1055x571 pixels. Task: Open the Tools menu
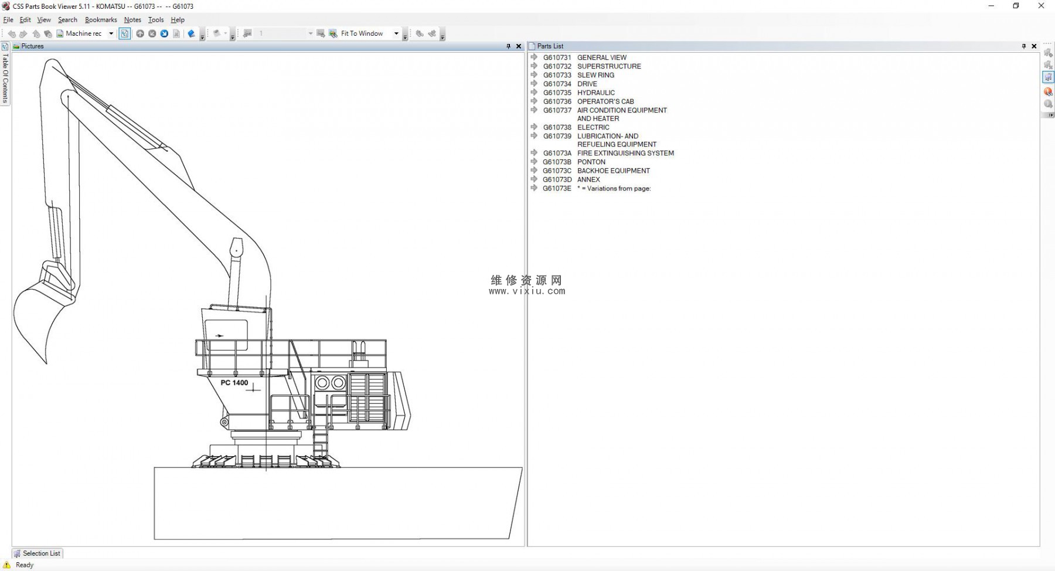point(156,20)
